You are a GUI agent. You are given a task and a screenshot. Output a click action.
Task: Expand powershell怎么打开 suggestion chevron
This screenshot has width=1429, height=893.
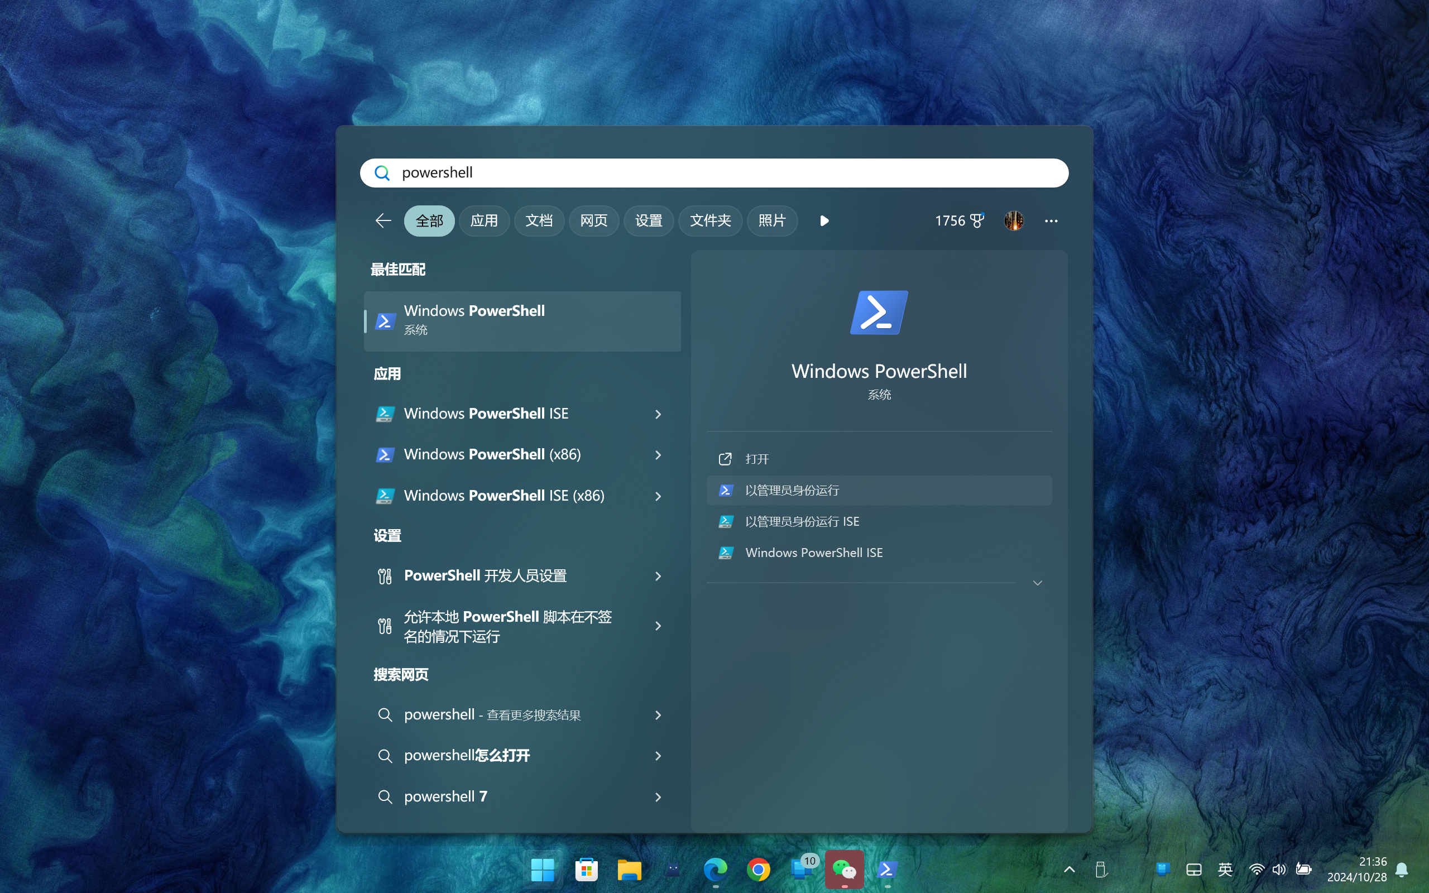tap(658, 756)
